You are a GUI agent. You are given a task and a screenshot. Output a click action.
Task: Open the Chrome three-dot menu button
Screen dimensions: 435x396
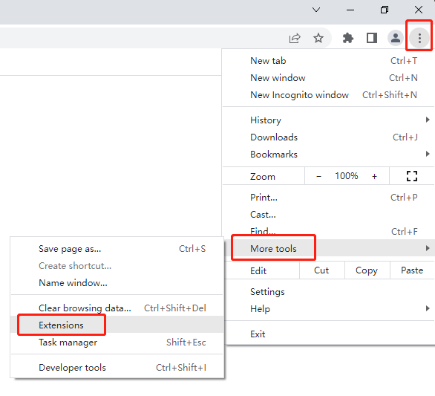(419, 38)
